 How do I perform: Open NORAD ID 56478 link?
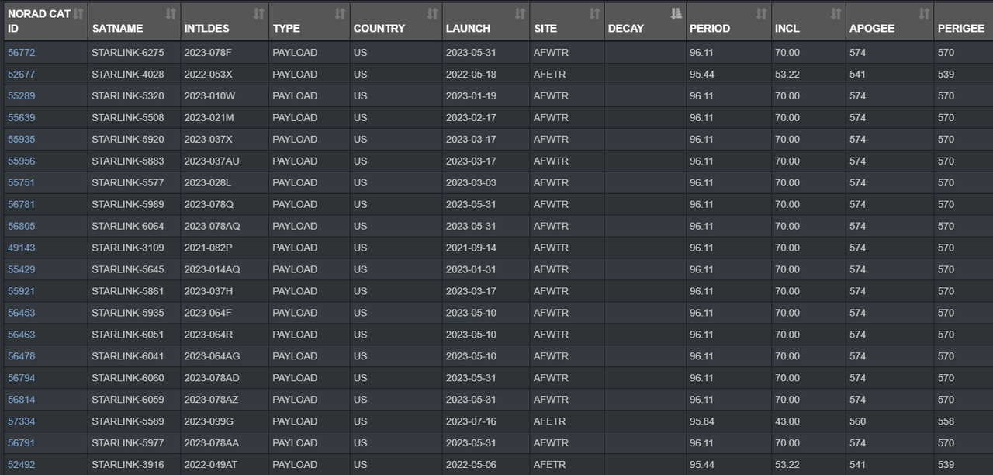21,356
